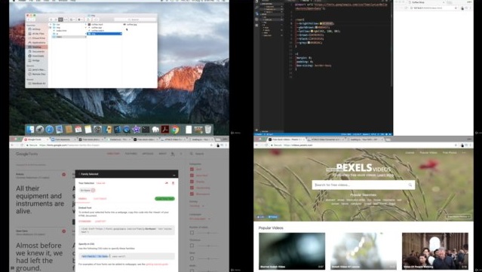Toggle the Handwriting category checkbox
Screen dimensions: 482x272
[192, 188]
